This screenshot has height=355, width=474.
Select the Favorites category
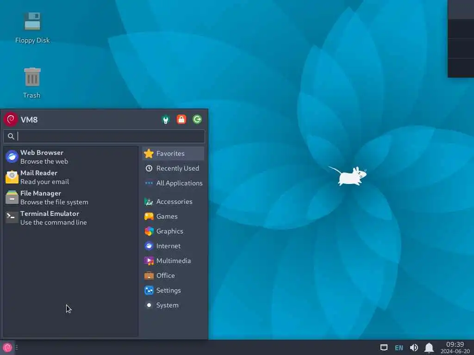(173, 153)
